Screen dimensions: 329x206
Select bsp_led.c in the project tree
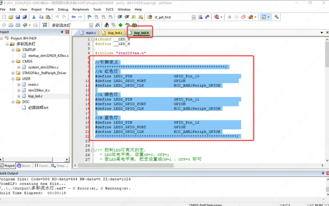35,96
